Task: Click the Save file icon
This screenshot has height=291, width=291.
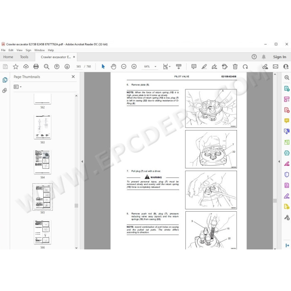Action: [x=5, y=67]
